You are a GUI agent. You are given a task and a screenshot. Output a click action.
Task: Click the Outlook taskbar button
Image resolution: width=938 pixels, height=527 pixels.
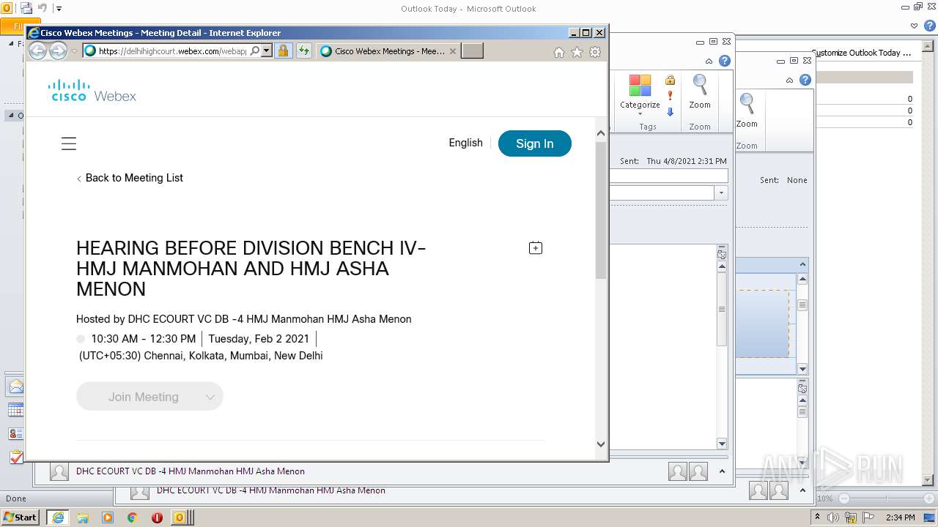[x=182, y=517]
